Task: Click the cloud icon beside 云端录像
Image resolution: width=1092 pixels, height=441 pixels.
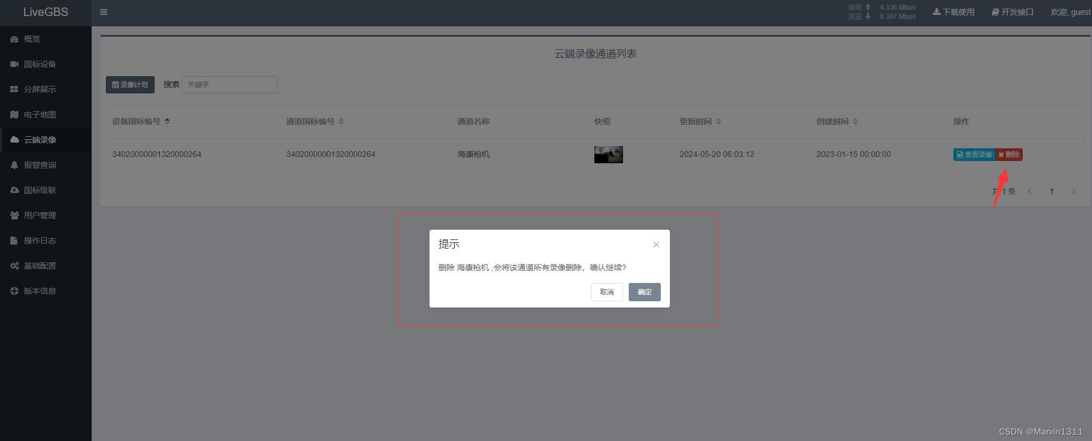Action: (x=14, y=140)
